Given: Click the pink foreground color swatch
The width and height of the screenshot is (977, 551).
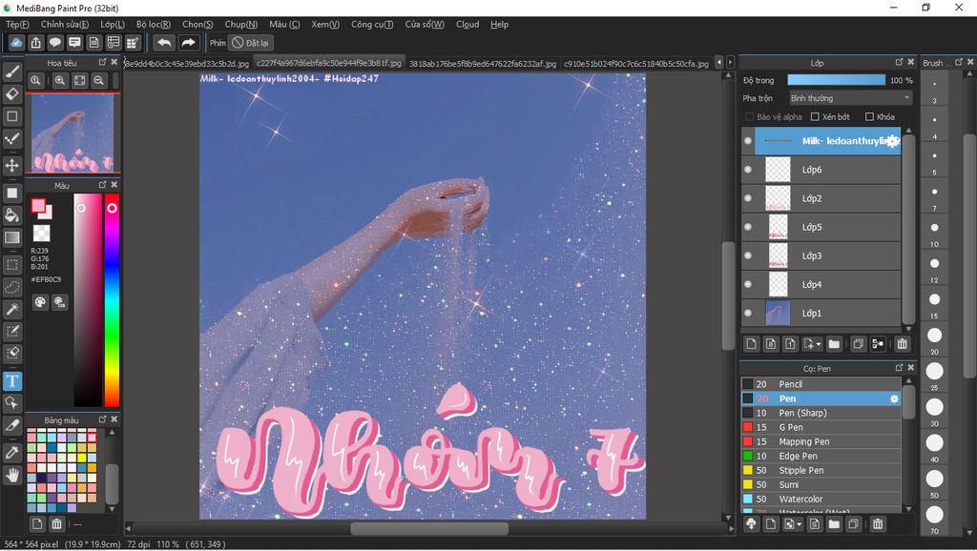Looking at the screenshot, I should [x=38, y=206].
